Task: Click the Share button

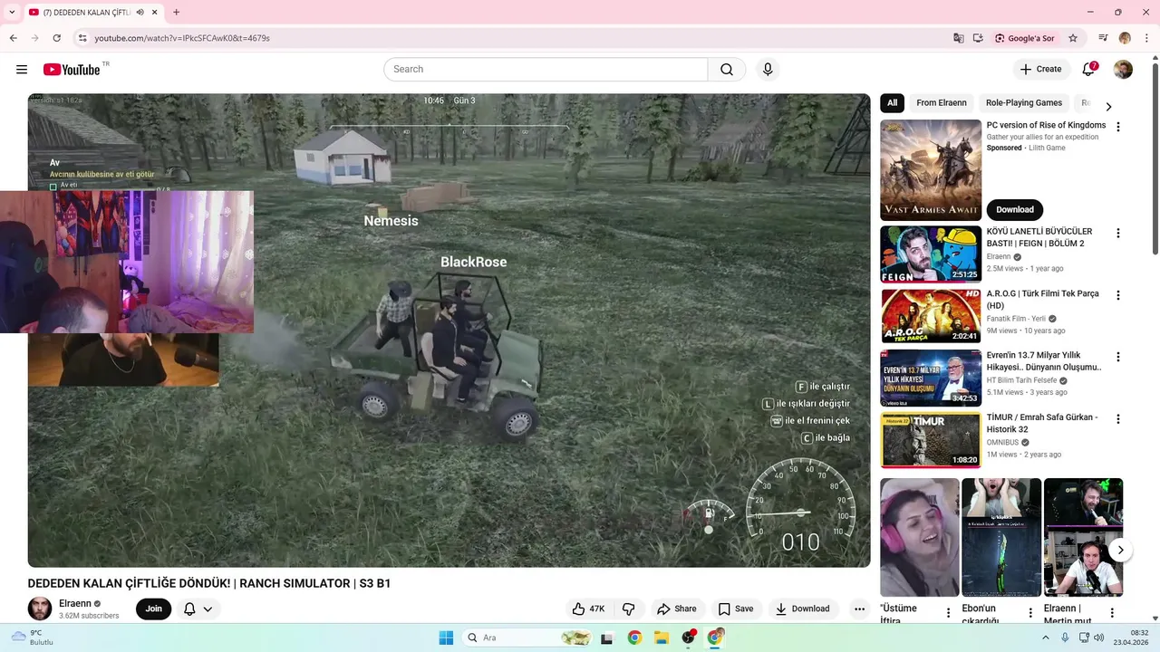Action: [677, 609]
